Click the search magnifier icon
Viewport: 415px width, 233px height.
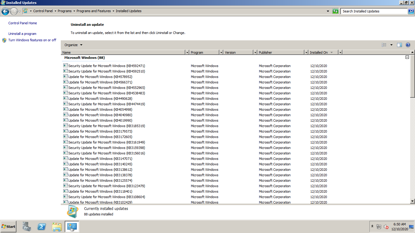coord(411,11)
